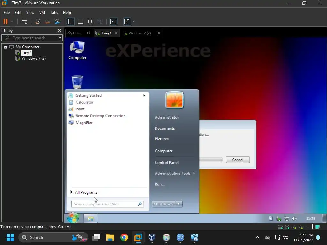Open the Help menu
The width and height of the screenshot is (327, 245).
click(67, 13)
